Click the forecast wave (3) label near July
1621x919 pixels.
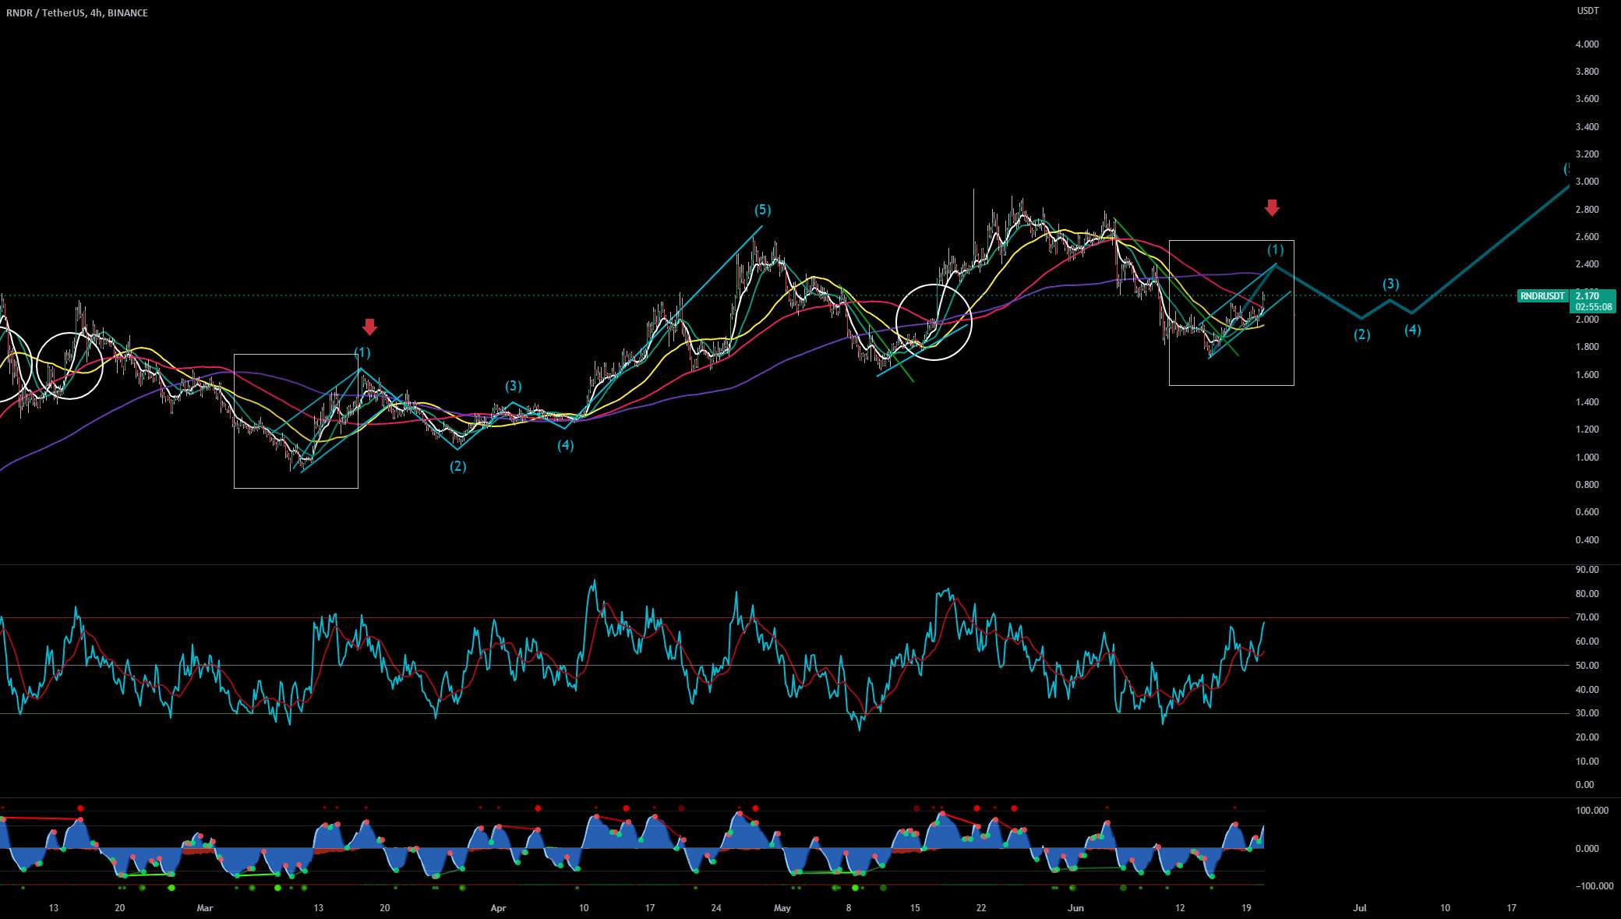click(1391, 284)
